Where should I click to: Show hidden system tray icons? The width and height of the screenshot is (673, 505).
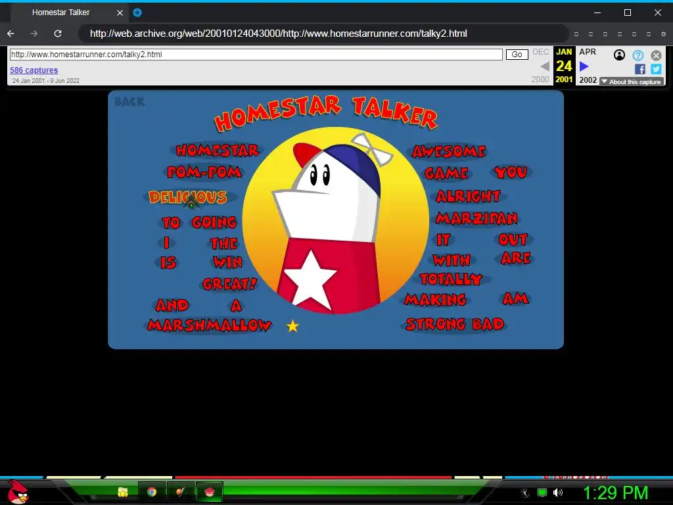(524, 493)
